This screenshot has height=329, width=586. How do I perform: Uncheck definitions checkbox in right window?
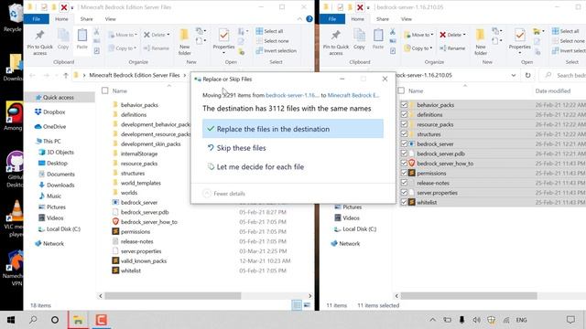click(404, 114)
